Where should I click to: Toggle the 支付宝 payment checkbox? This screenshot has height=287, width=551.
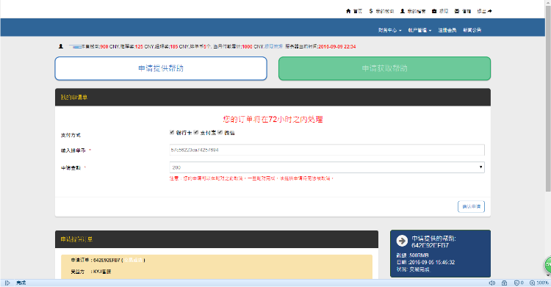(x=196, y=132)
